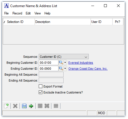Click the Beginning Customer ID field

click(49, 63)
